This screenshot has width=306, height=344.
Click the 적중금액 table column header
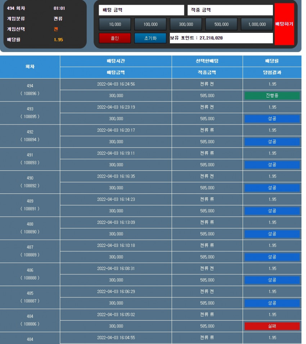pos(207,73)
